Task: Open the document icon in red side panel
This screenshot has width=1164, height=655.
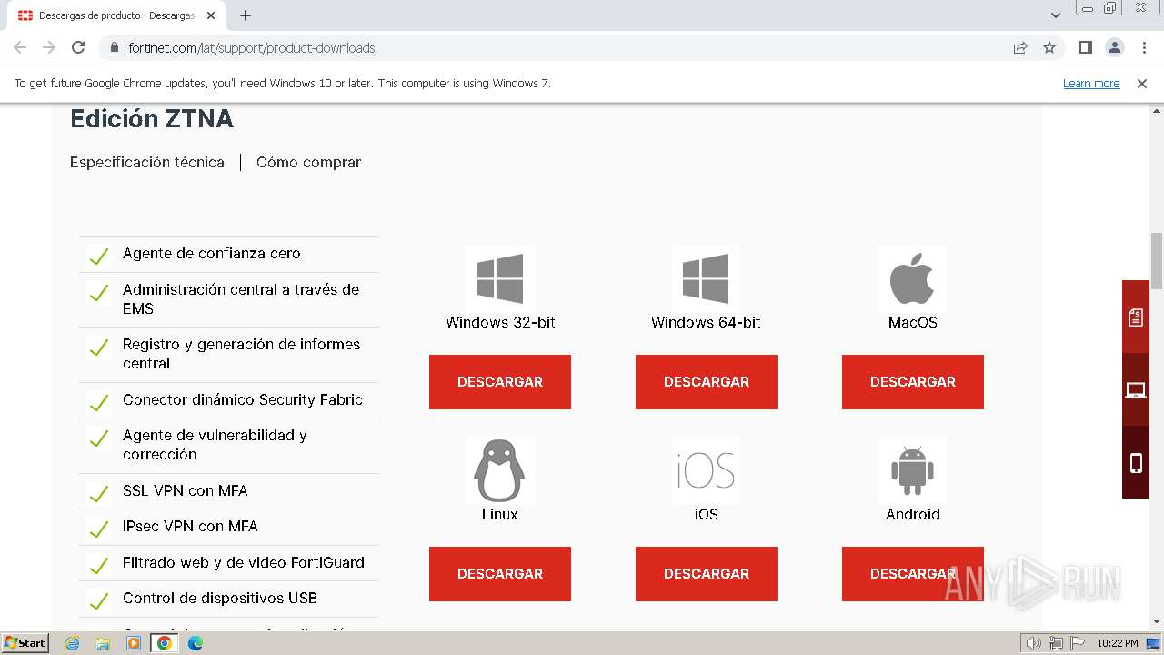Action: [x=1136, y=317]
